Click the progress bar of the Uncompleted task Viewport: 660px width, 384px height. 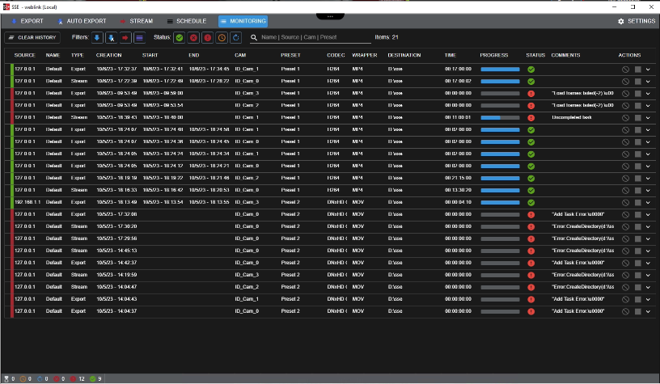tap(500, 117)
